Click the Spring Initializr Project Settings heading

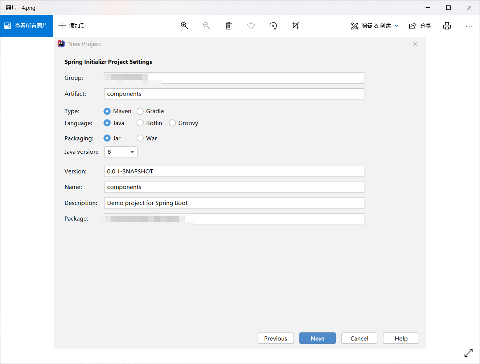[x=108, y=62]
